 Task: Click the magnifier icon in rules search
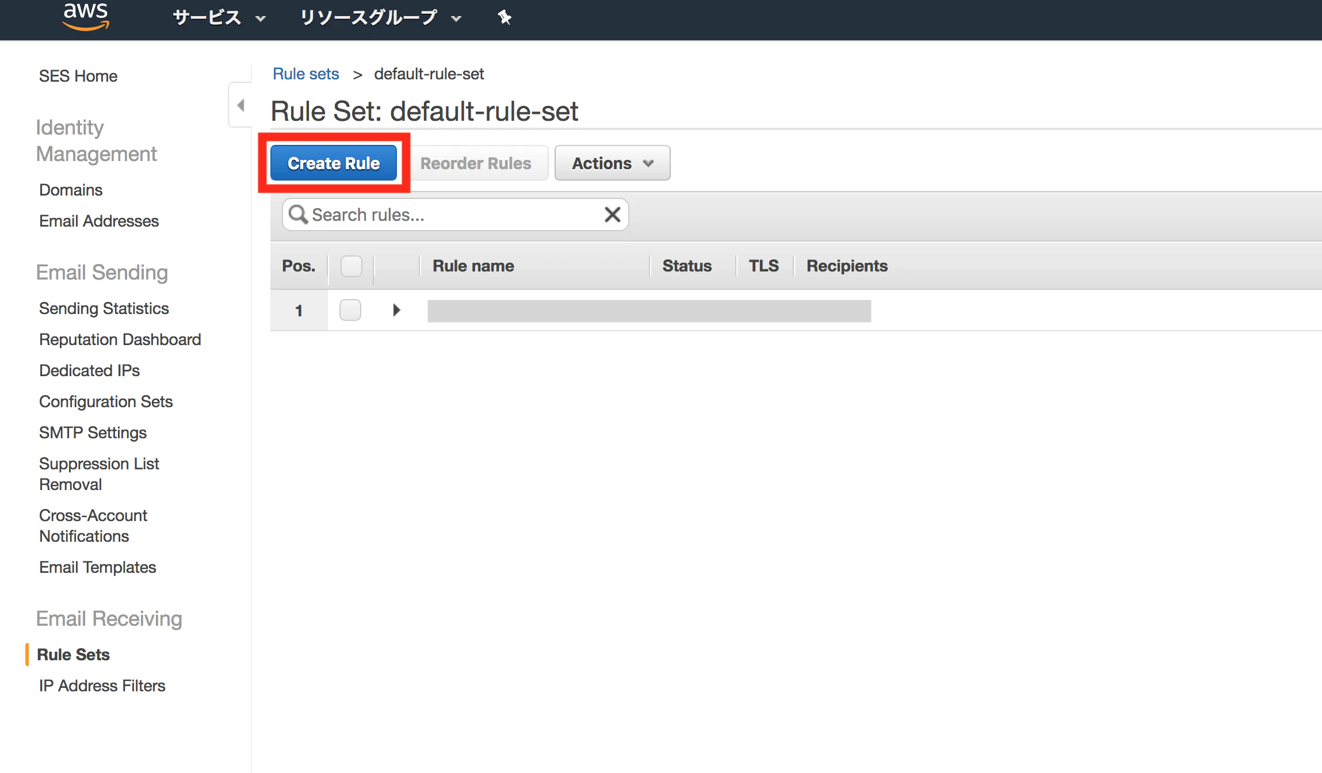click(x=298, y=215)
